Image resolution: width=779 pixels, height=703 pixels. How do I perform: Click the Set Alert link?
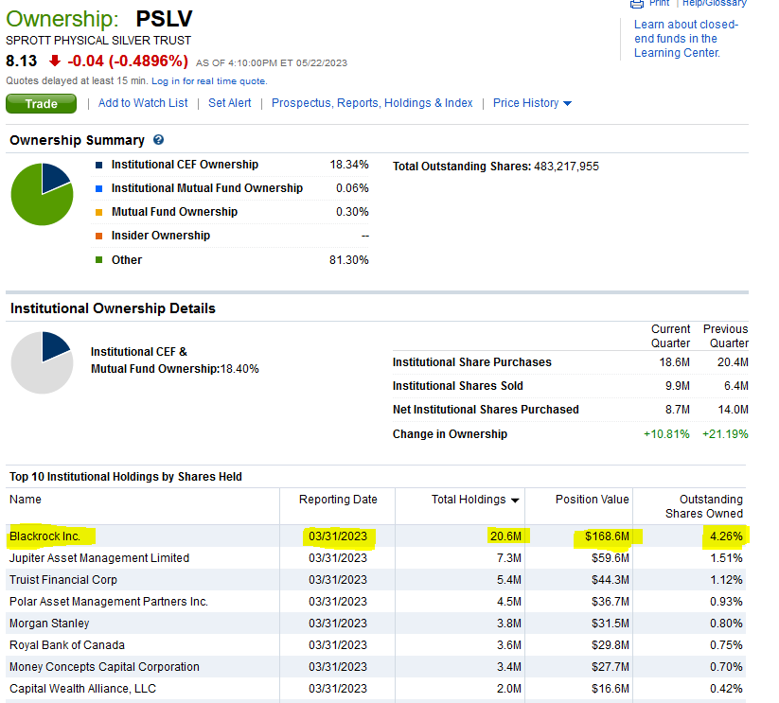[x=229, y=103]
